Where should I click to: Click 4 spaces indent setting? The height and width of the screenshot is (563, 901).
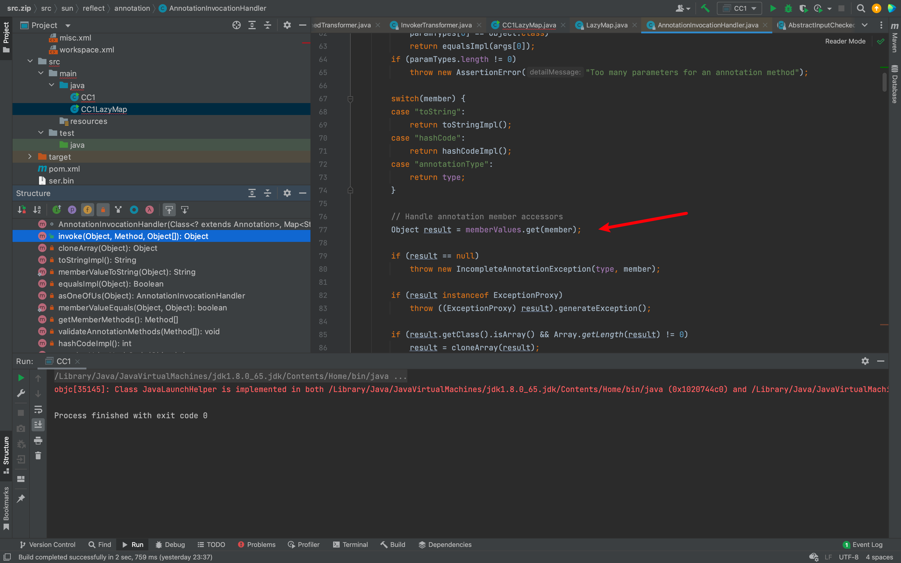880,557
